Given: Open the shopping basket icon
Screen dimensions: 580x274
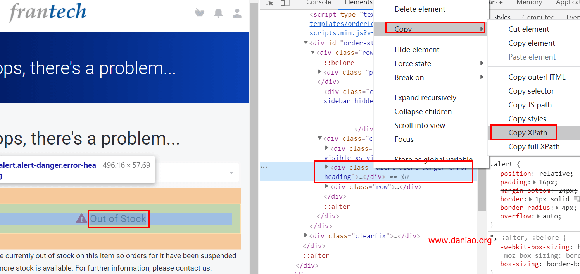Looking at the screenshot, I should click(200, 13).
